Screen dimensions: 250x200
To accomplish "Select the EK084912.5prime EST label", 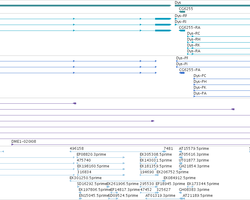I will tap(179, 178).
